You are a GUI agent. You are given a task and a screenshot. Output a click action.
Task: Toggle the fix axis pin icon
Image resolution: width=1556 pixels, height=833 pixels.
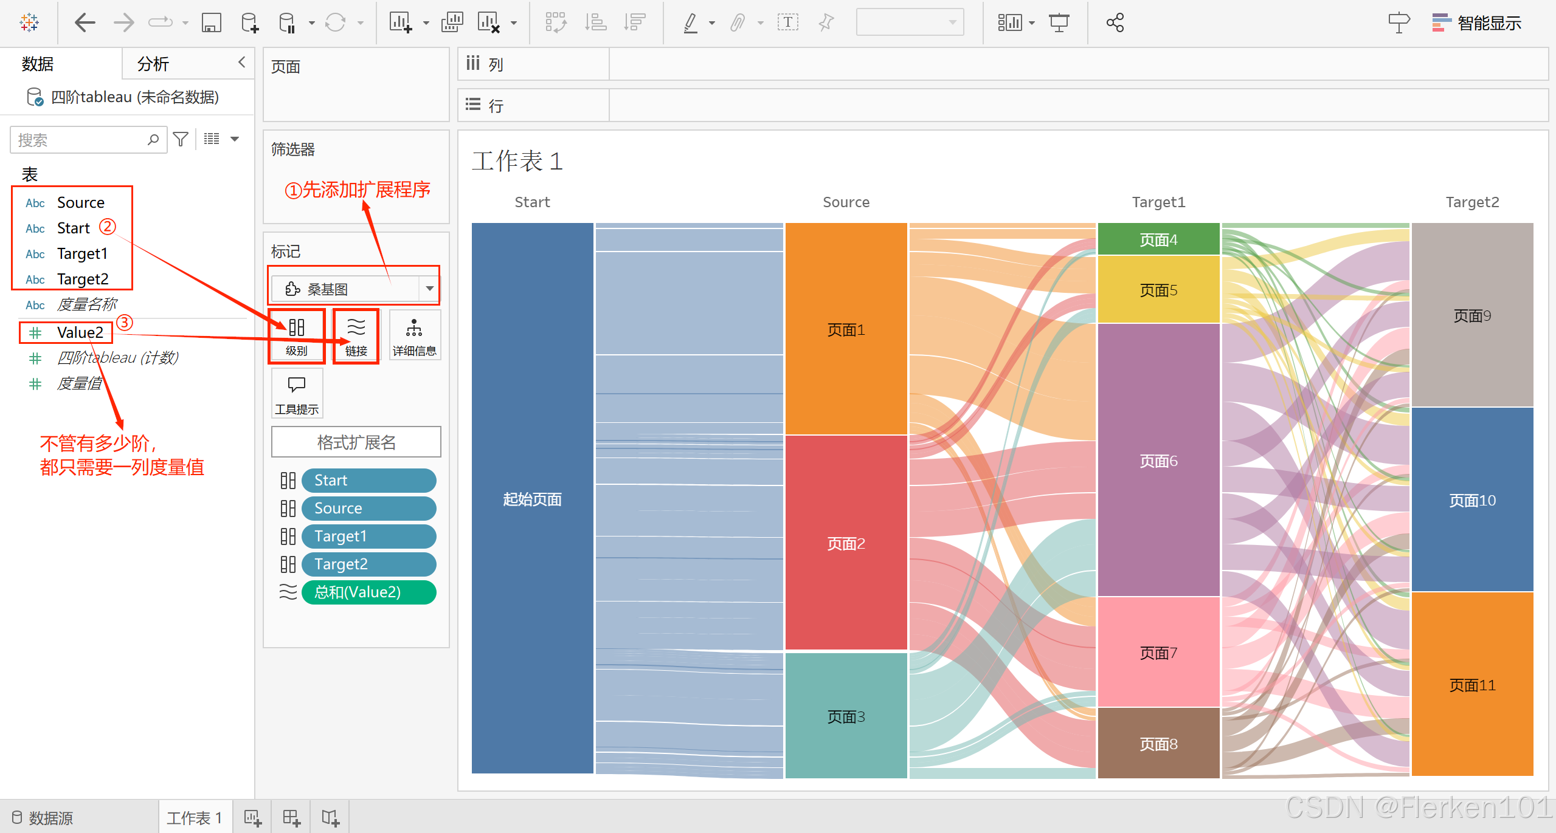pyautogui.click(x=826, y=23)
